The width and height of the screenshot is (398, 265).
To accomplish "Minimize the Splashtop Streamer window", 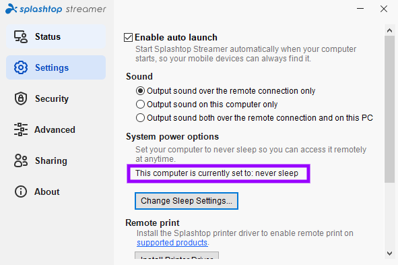I will [360, 9].
